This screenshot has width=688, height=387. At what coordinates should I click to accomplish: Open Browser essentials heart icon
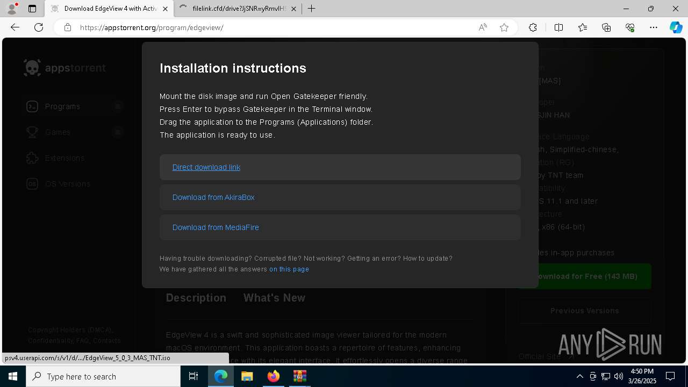tap(630, 27)
